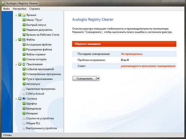Toggle Ярлыки на Рабочем Столе checkbox

[x=24, y=35]
